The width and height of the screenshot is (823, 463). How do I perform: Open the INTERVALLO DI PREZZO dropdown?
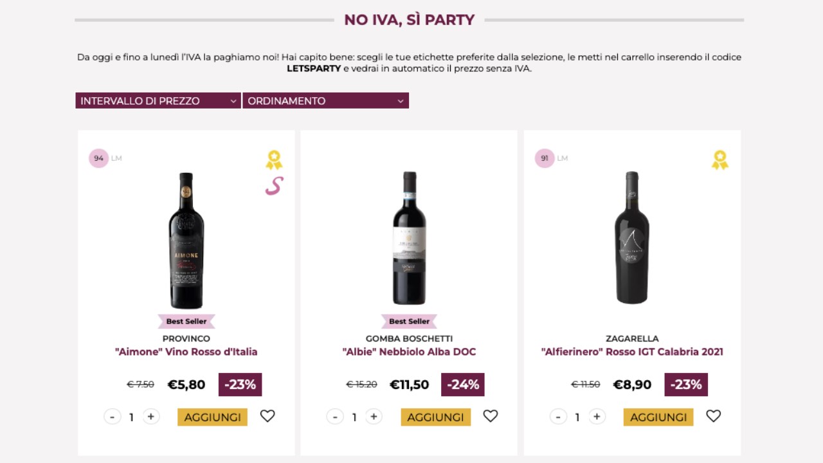pos(156,100)
